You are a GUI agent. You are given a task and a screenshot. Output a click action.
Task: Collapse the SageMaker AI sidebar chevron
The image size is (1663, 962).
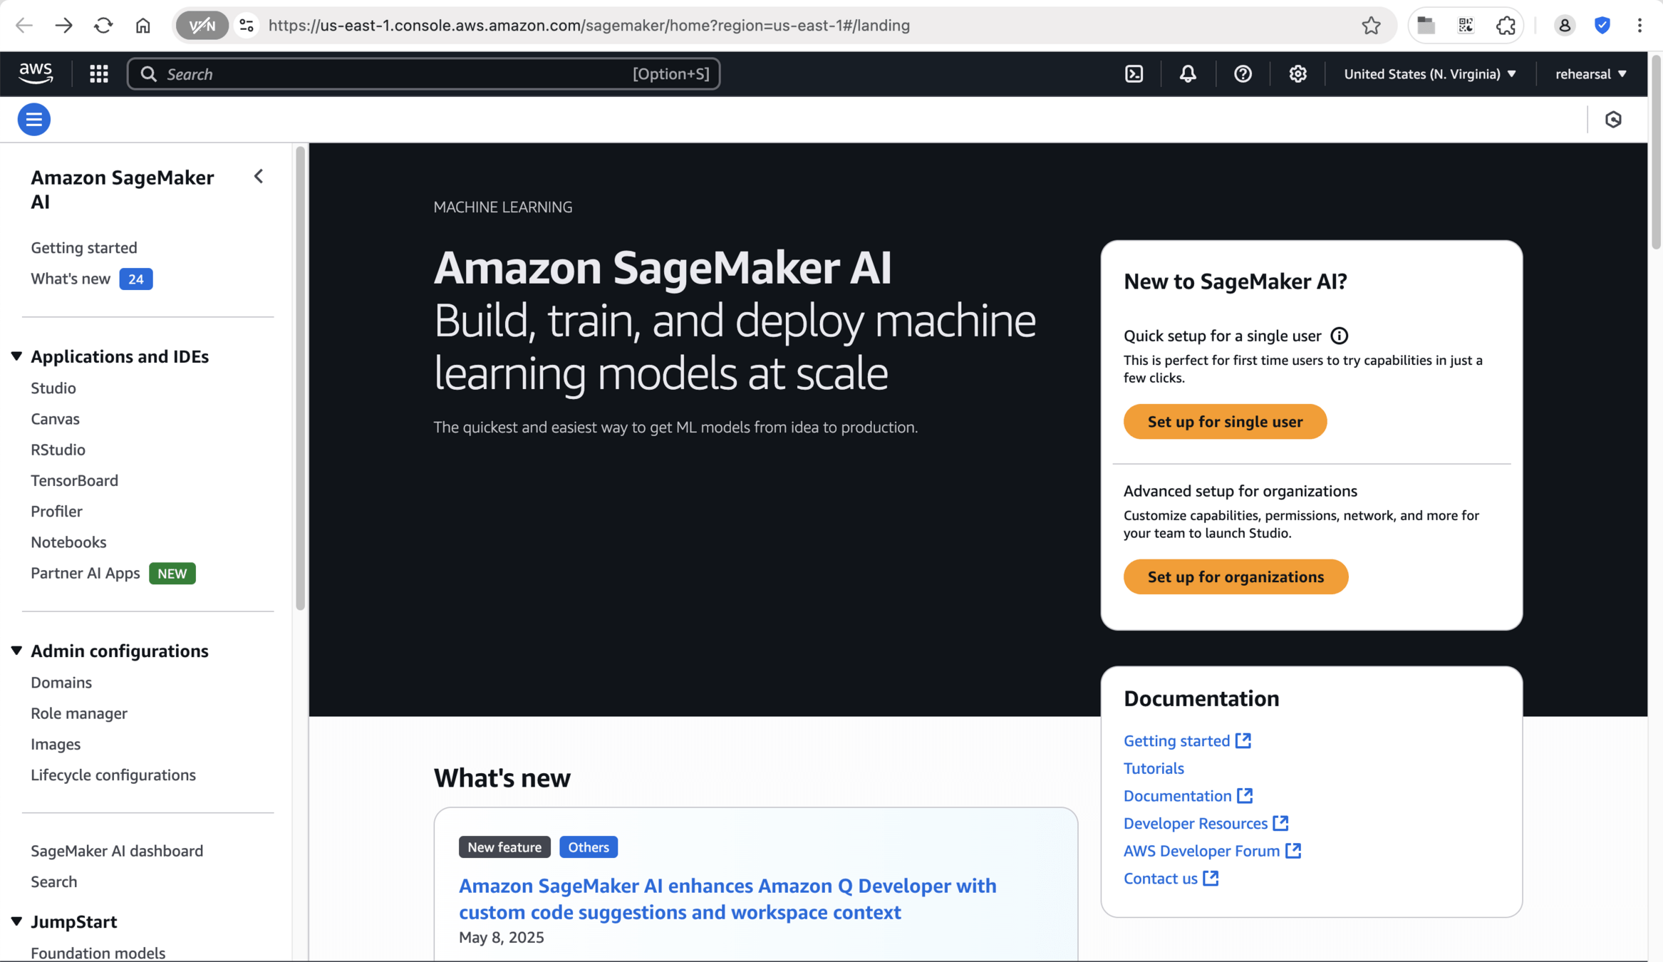coord(259,177)
